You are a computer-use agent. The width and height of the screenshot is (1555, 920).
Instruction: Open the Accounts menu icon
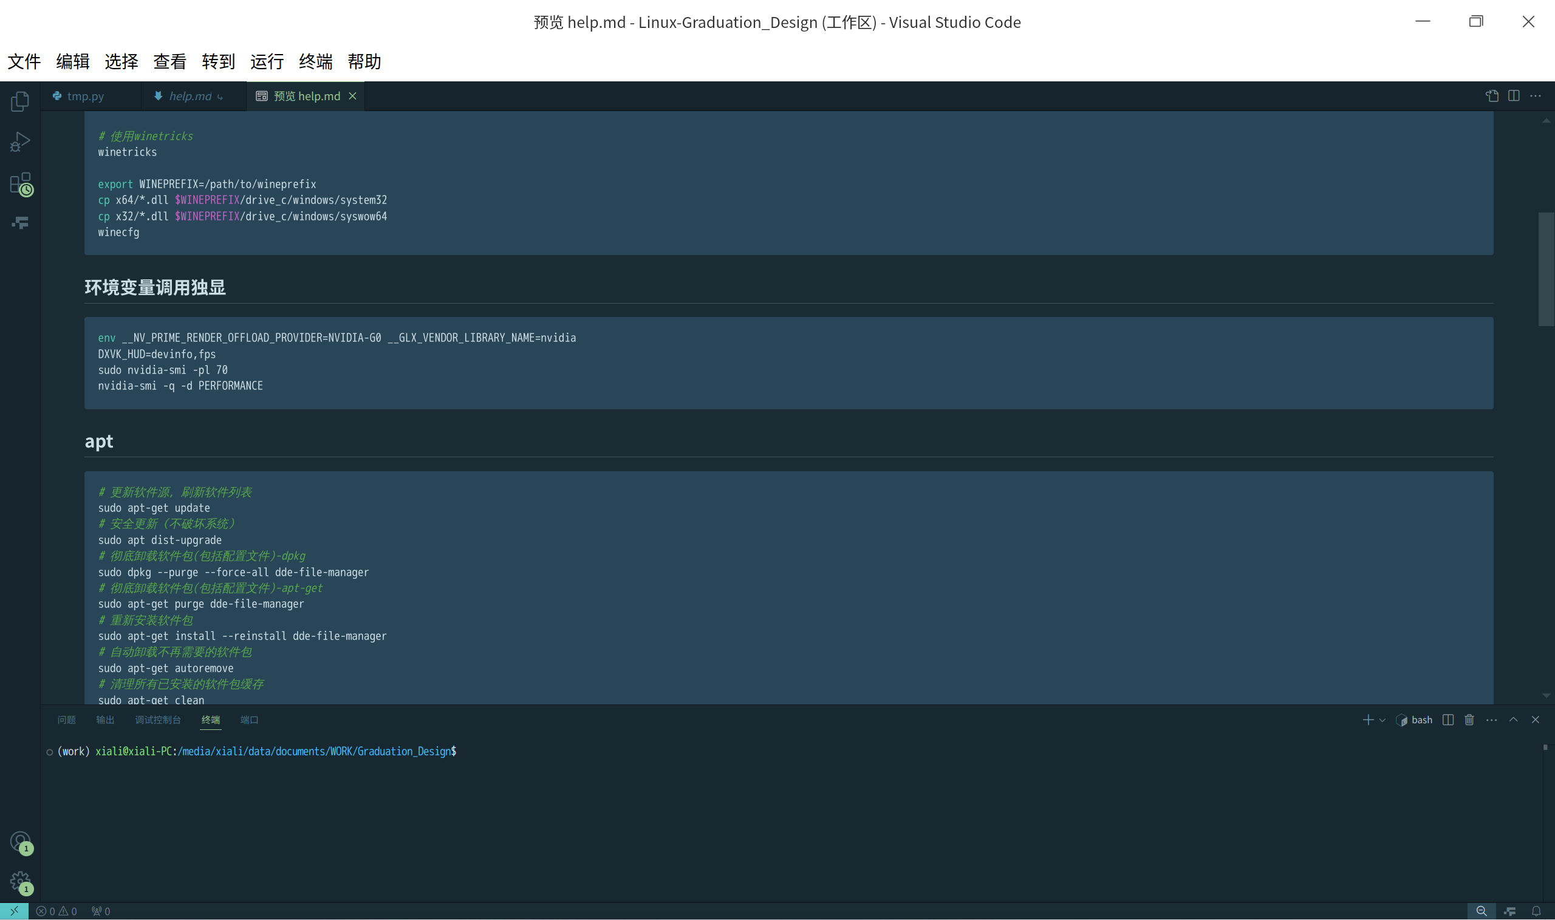pyautogui.click(x=21, y=842)
